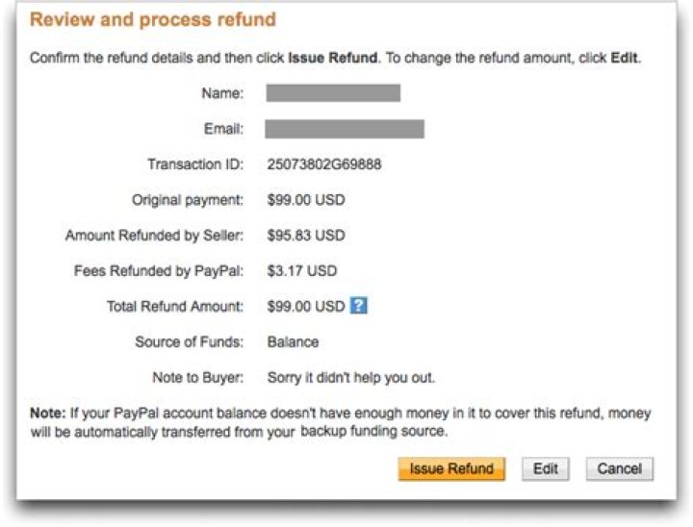Click the Original payment $99.00 USD value
Viewport: 693px width, 527px height.
[306, 200]
